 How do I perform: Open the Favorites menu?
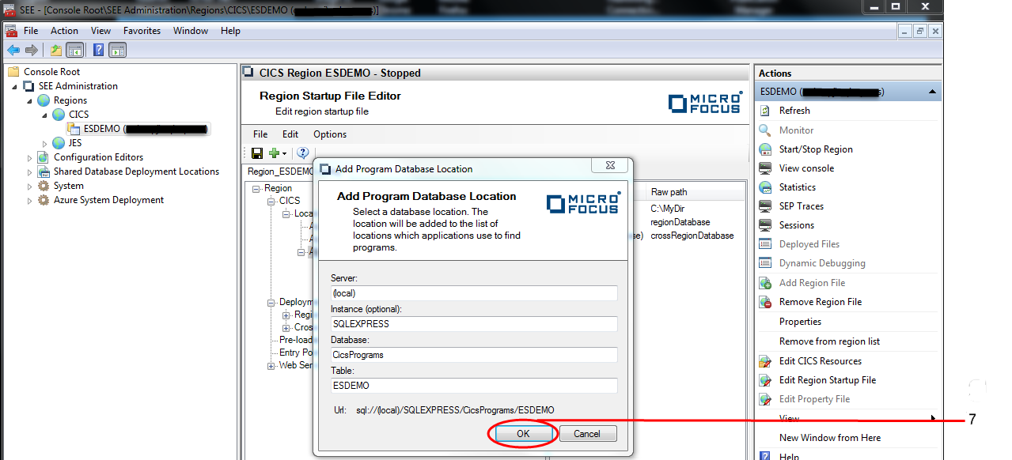(x=142, y=31)
